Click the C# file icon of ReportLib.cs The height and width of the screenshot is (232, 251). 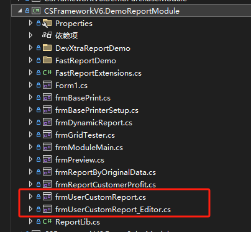coord(47,221)
